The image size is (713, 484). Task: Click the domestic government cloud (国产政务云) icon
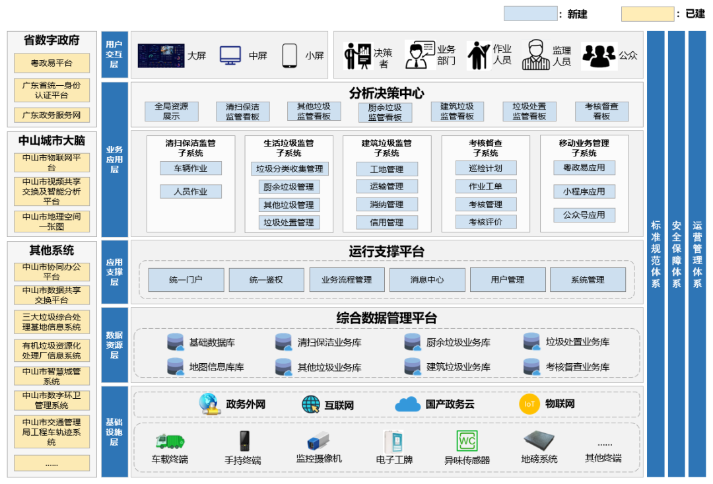point(408,404)
